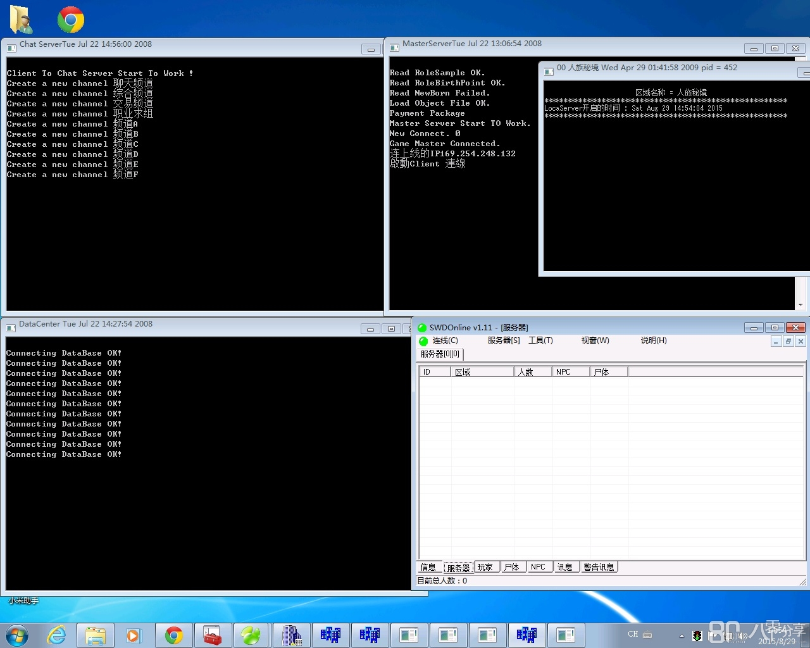Sort by the ID column header
810x648 pixels.
pyautogui.click(x=435, y=372)
